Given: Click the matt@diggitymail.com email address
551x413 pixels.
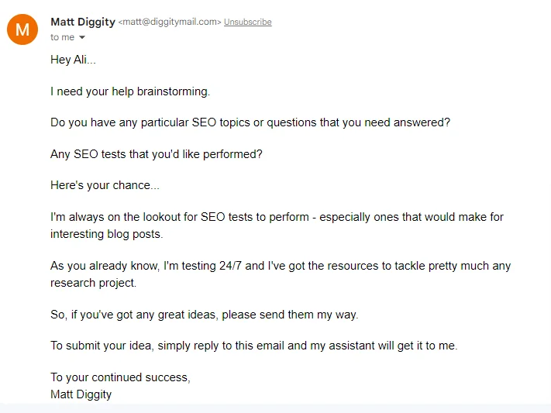Looking at the screenshot, I should [170, 22].
